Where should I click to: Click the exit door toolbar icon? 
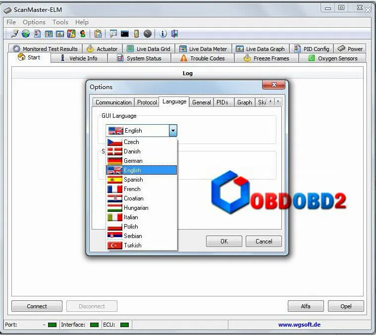coord(174,34)
